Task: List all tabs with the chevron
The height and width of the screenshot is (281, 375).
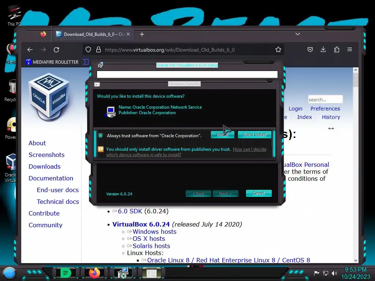Action: (298, 34)
